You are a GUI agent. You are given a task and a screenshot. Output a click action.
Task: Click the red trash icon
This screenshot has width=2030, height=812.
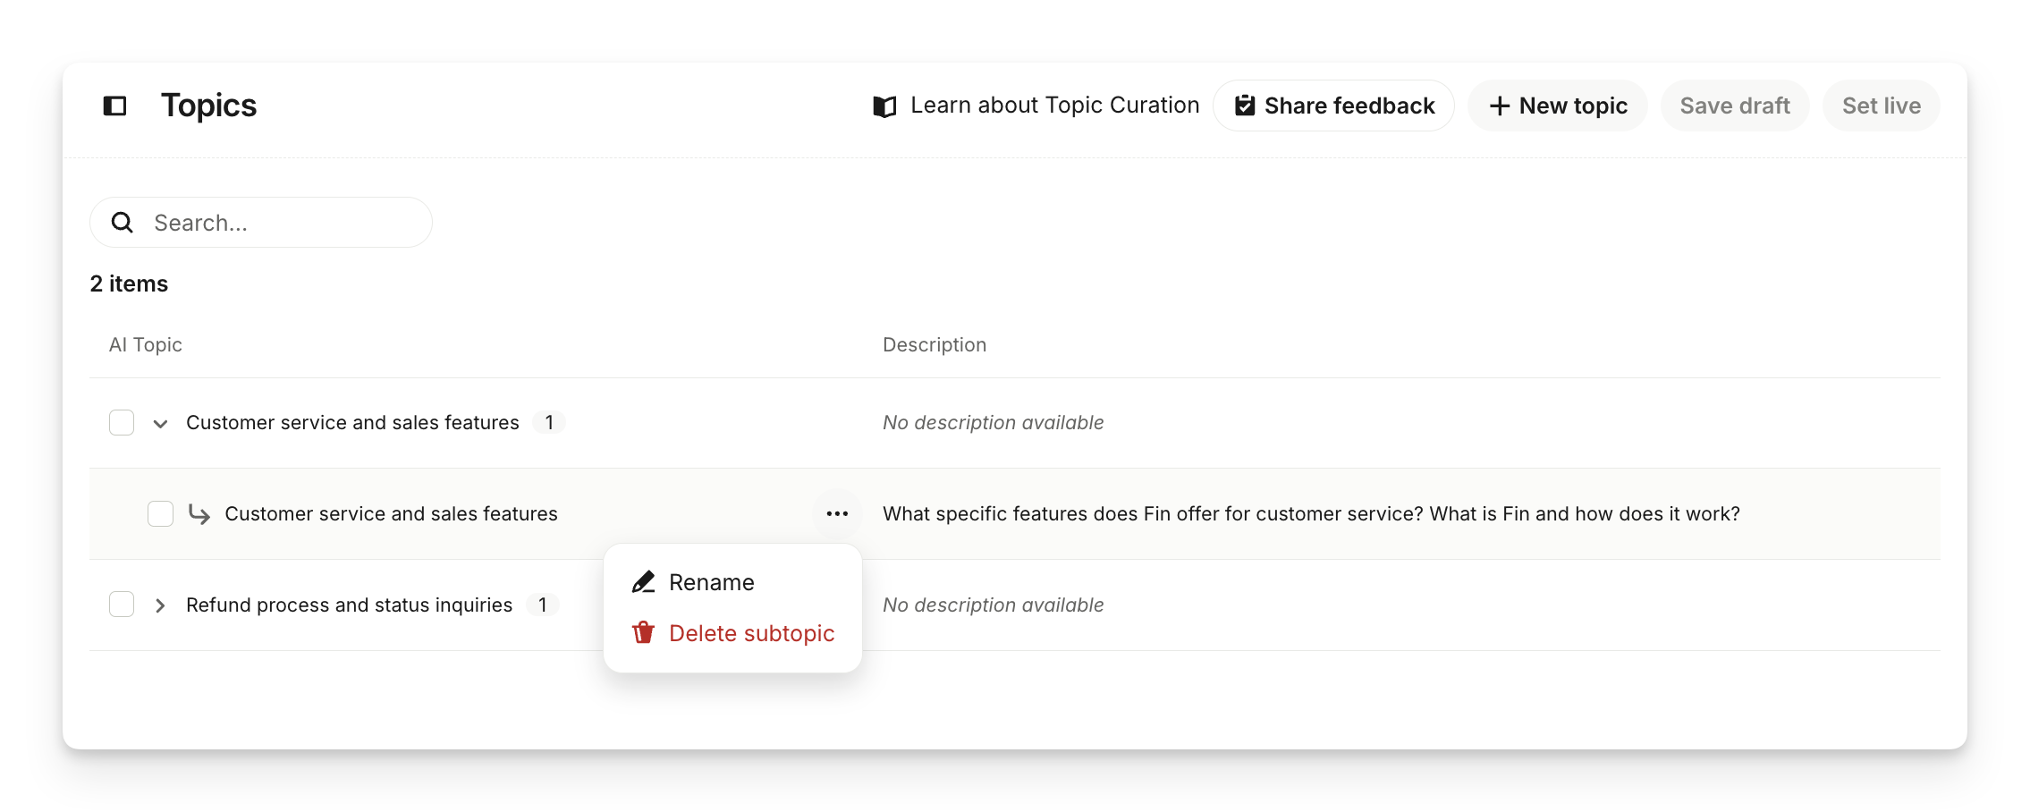(644, 633)
